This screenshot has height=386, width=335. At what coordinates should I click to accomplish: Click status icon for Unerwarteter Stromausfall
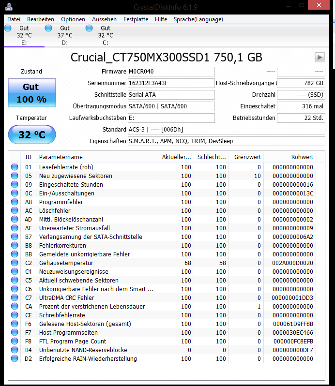point(15,228)
